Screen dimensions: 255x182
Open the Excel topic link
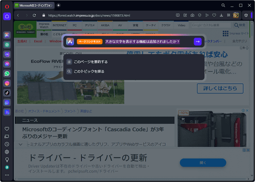point(38,41)
